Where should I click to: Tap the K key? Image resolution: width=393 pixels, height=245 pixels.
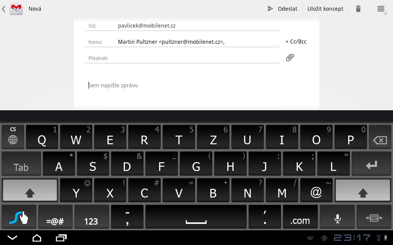[299, 164]
